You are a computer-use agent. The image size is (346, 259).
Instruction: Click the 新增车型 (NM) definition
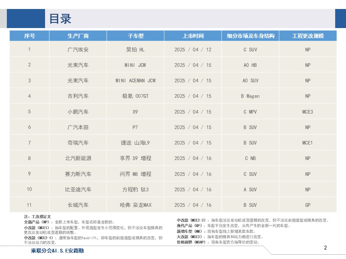coord(217,231)
